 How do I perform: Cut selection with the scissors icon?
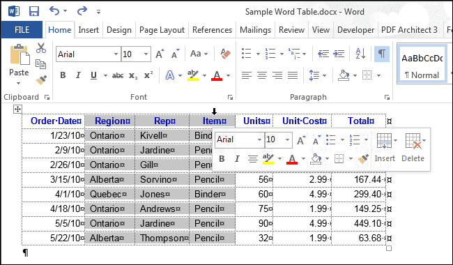[x=41, y=48]
